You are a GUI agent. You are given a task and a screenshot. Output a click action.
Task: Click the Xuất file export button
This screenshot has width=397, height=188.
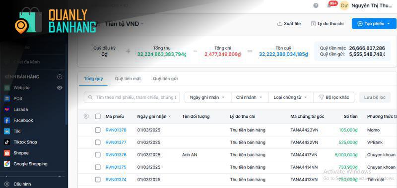point(289,24)
